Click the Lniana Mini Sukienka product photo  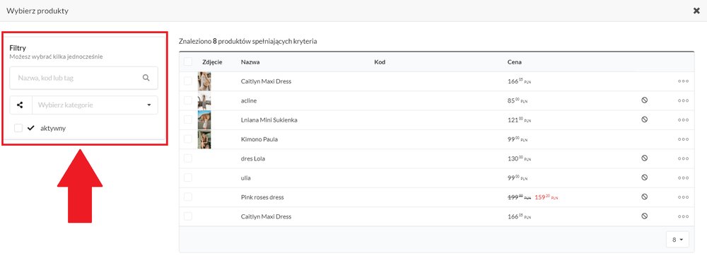tap(204, 120)
